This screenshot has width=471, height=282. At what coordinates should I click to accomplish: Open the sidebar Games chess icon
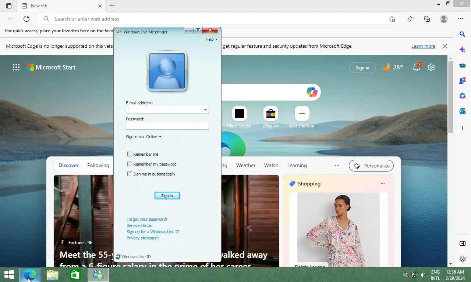coord(463,80)
